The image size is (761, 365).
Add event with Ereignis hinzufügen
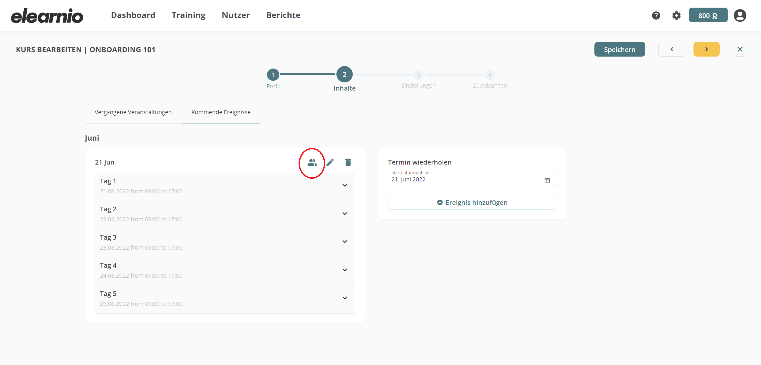pyautogui.click(x=472, y=202)
